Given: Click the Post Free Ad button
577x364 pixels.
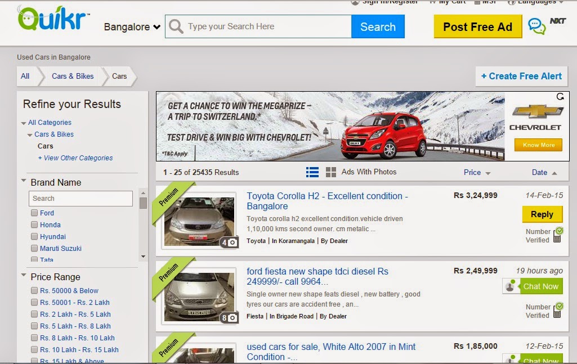Looking at the screenshot, I should click(x=478, y=26).
